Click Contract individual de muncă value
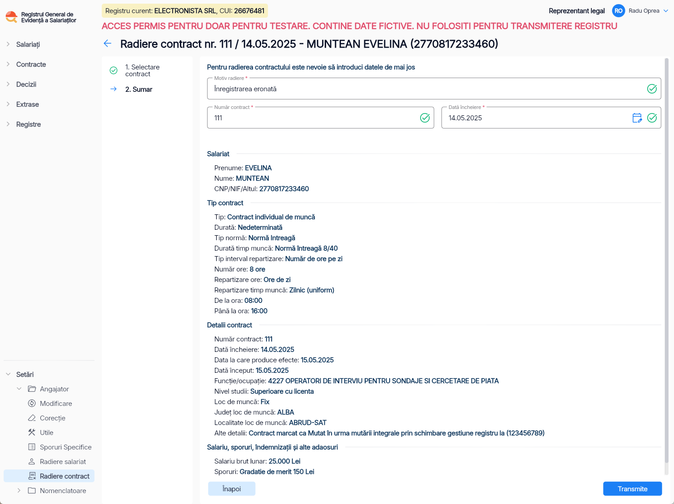This screenshot has height=504, width=674. pyautogui.click(x=271, y=217)
